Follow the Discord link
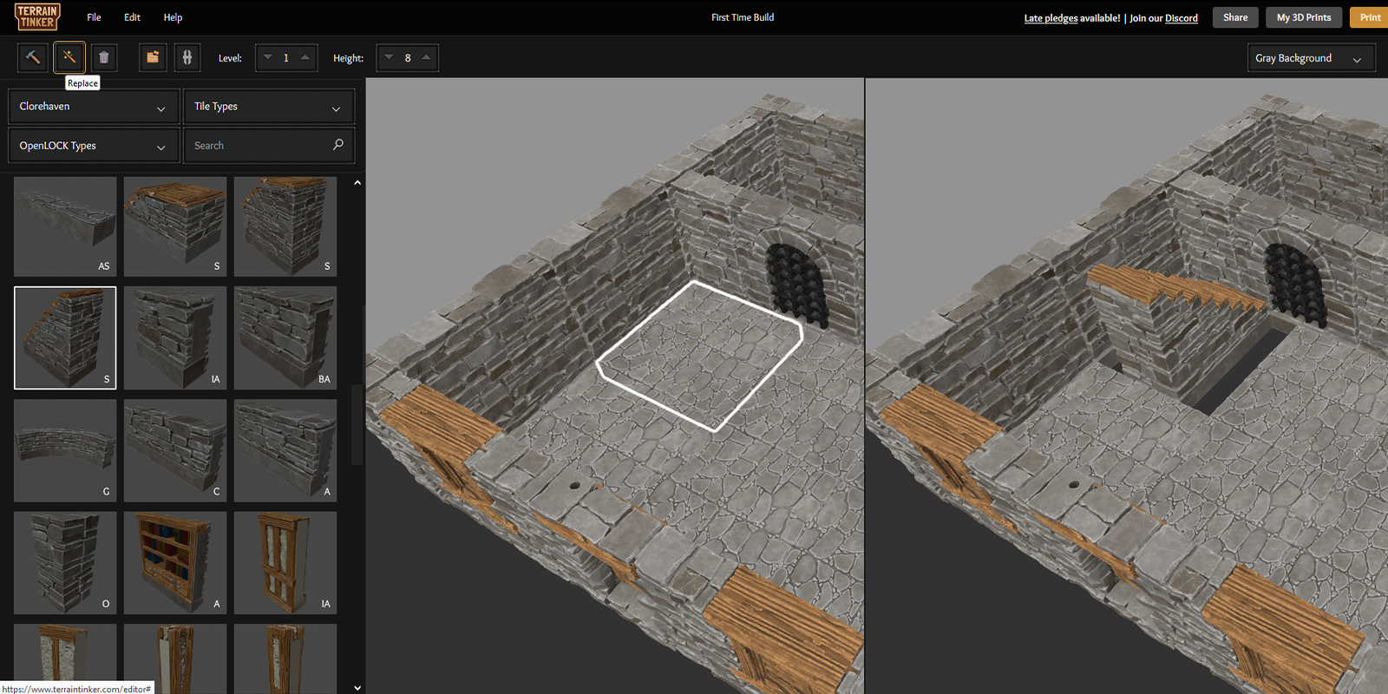The height and width of the screenshot is (694, 1388). click(x=1181, y=18)
